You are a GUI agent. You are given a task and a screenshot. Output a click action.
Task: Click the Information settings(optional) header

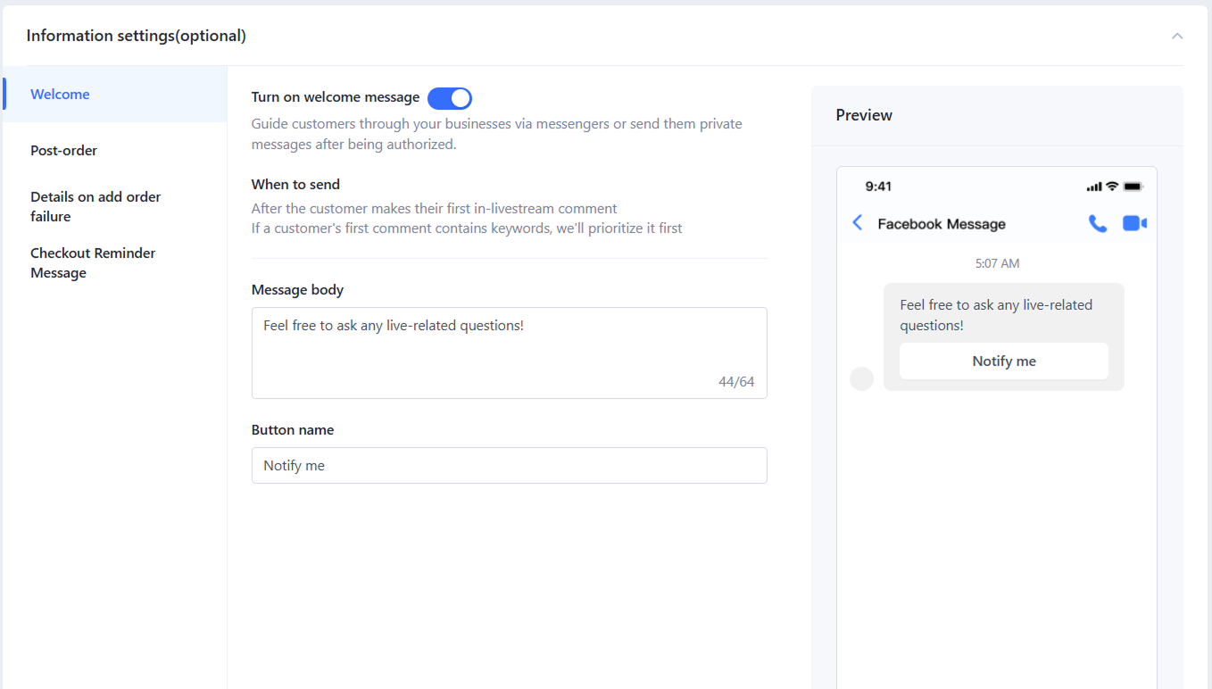coord(137,36)
